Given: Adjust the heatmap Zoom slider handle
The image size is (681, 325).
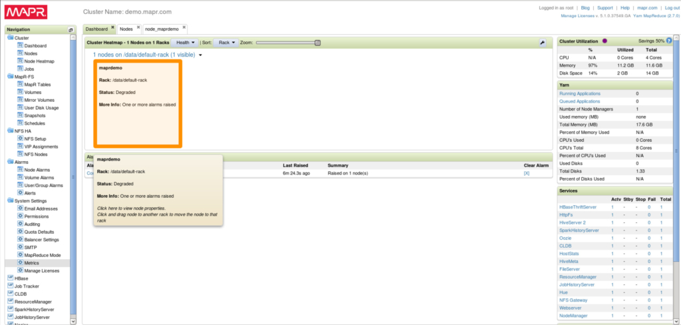Looking at the screenshot, I should click(317, 43).
